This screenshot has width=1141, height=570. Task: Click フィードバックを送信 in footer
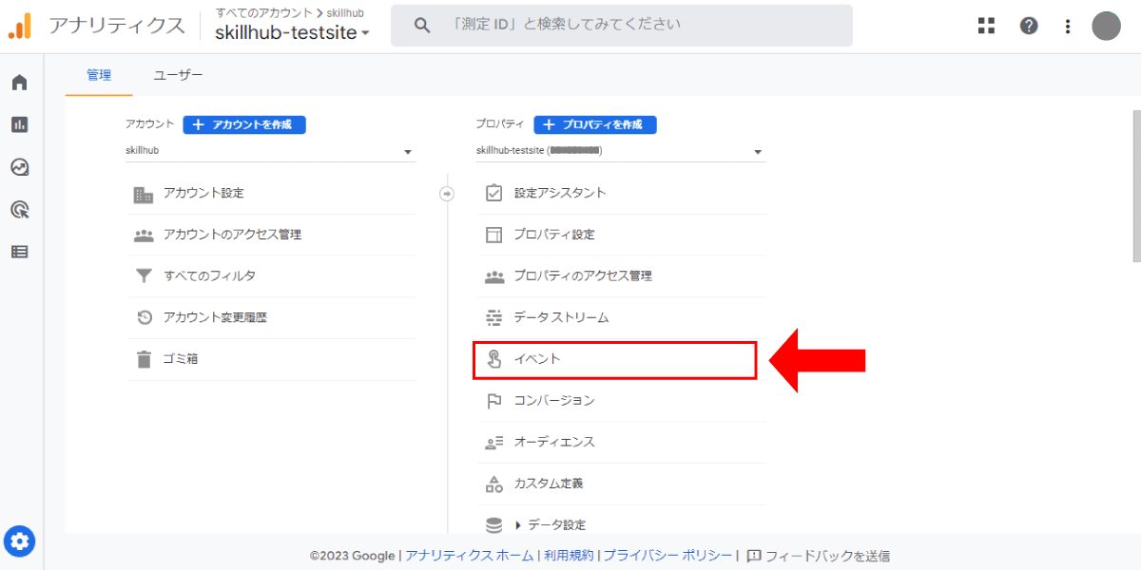point(819,556)
